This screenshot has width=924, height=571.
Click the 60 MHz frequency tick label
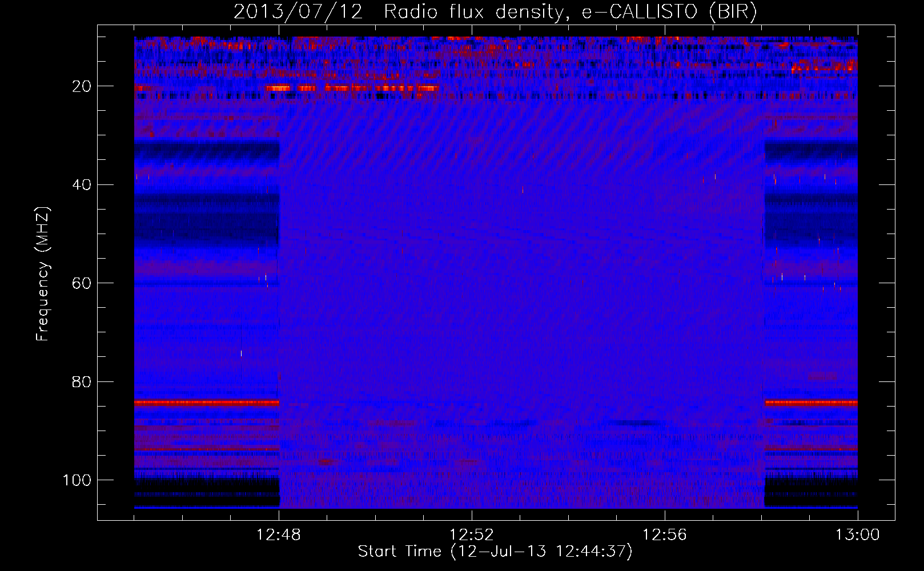tap(82, 283)
